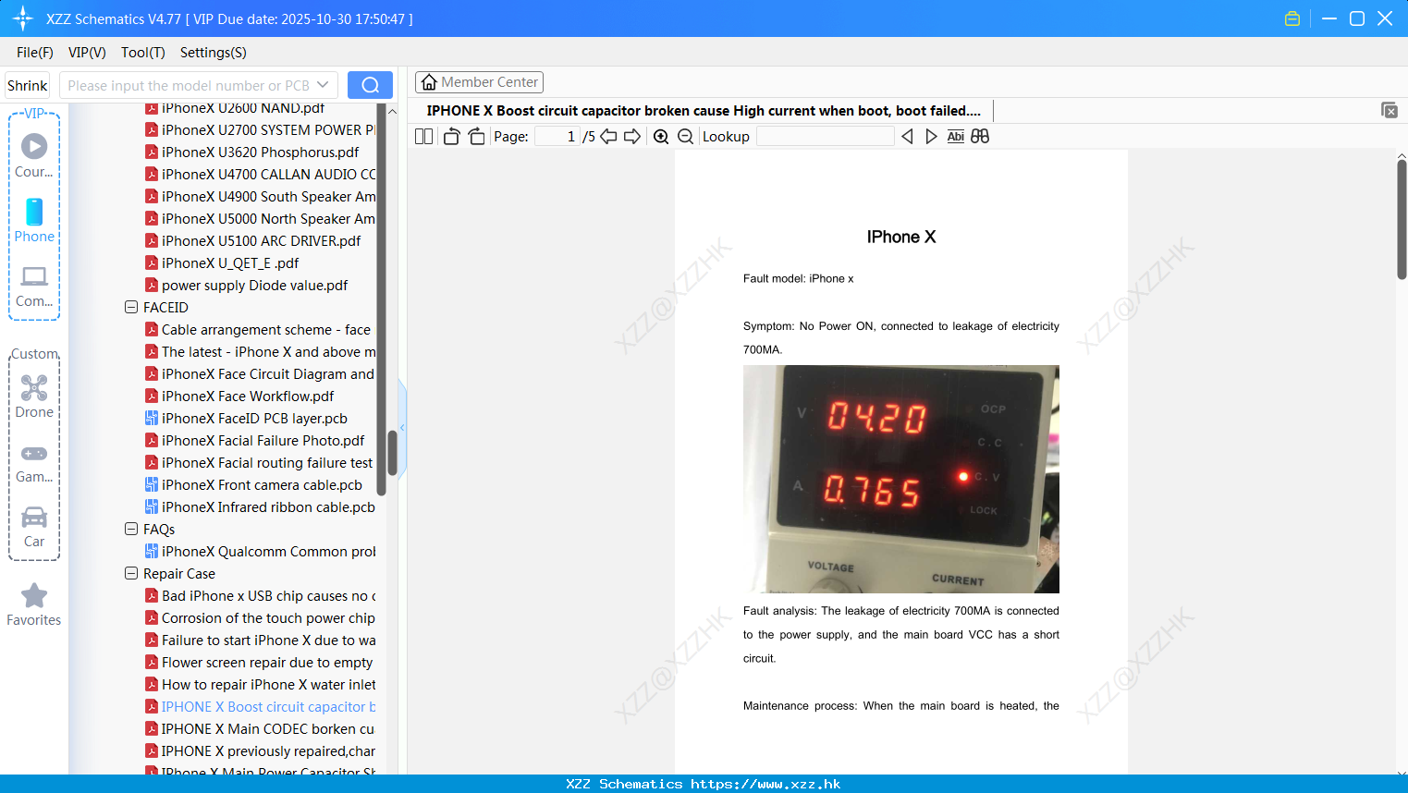Click PDF viewer vertical scrollbar thumb

[1402, 219]
